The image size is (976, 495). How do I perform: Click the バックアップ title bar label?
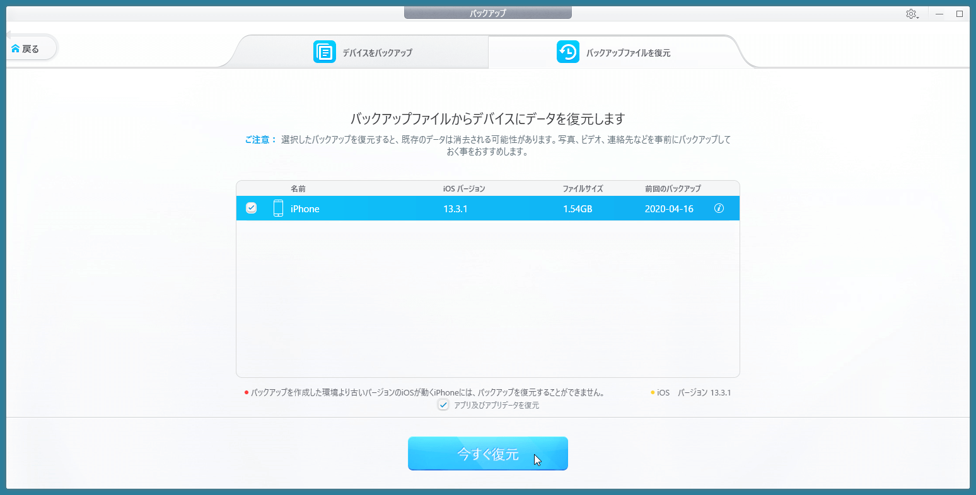coord(487,13)
